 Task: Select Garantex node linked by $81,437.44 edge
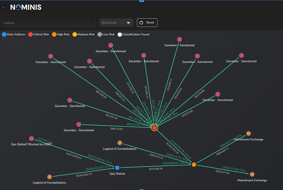tap(70, 100)
